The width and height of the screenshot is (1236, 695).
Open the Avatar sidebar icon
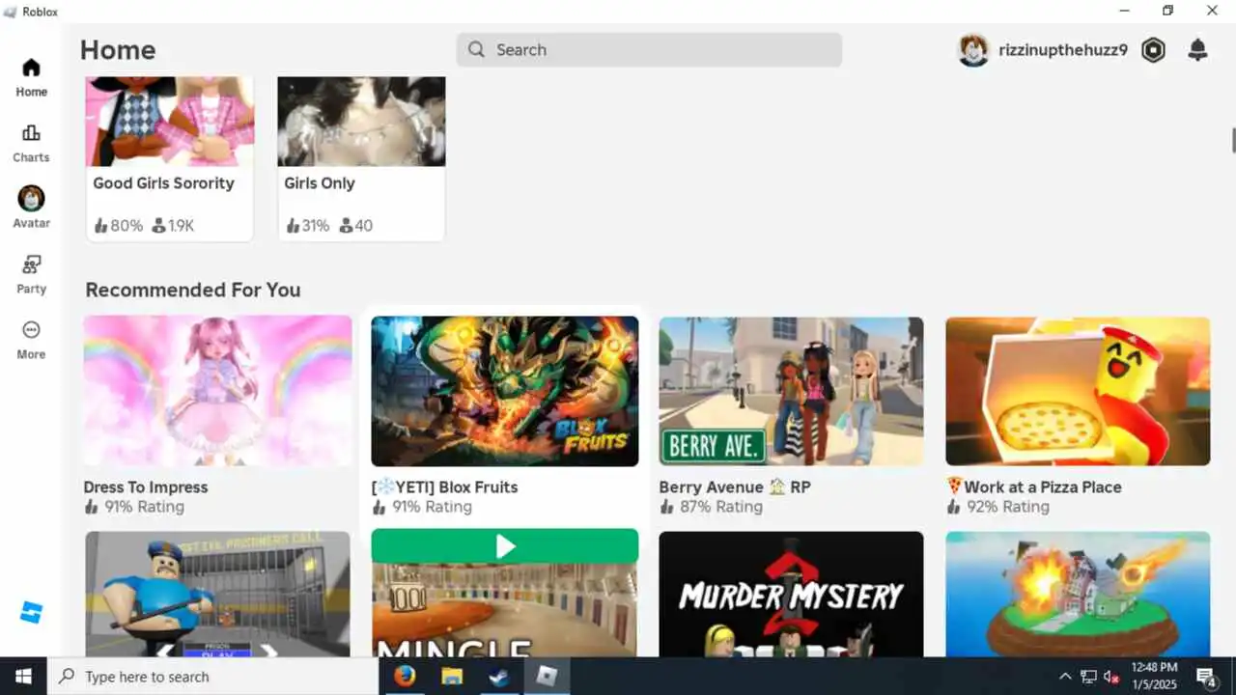point(31,199)
